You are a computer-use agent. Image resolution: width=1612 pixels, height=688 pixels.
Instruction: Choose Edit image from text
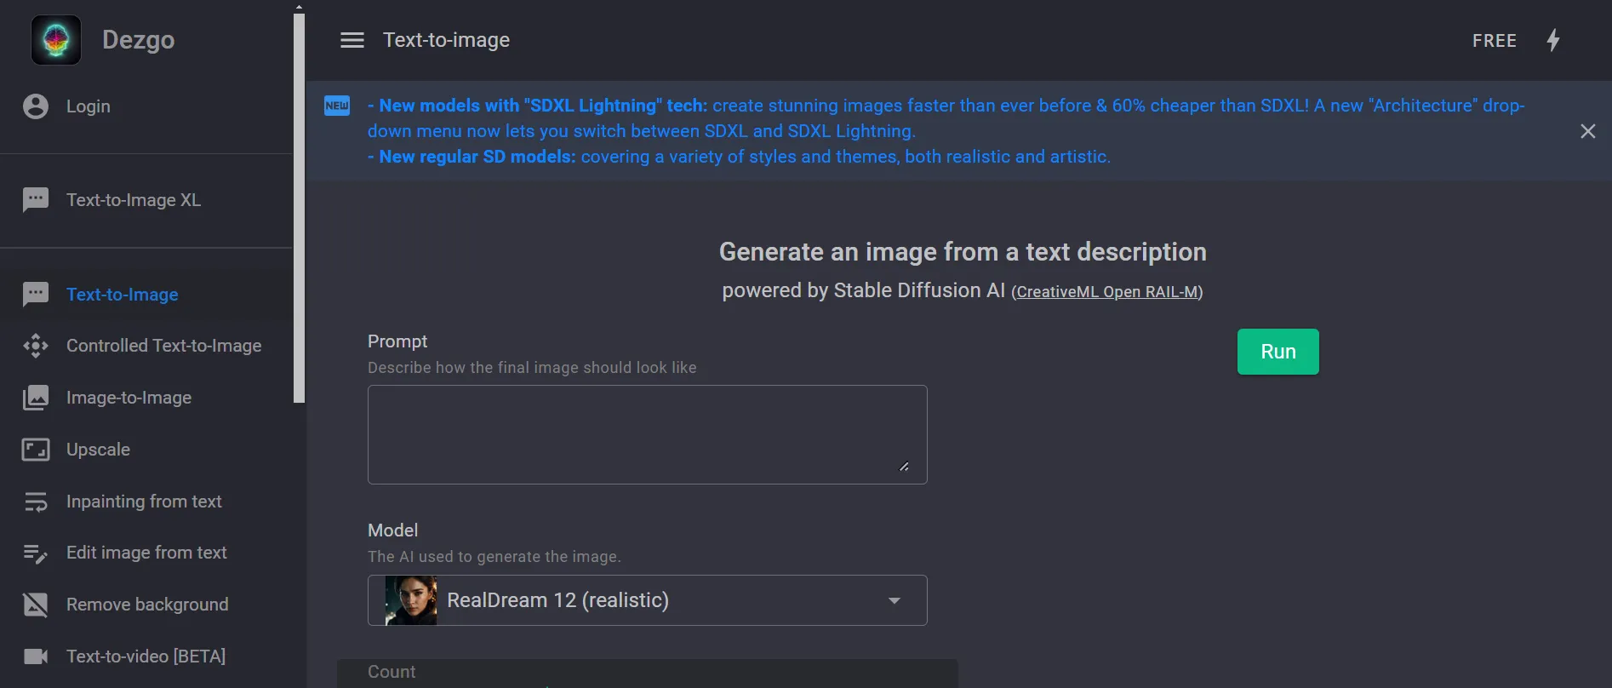tap(146, 553)
